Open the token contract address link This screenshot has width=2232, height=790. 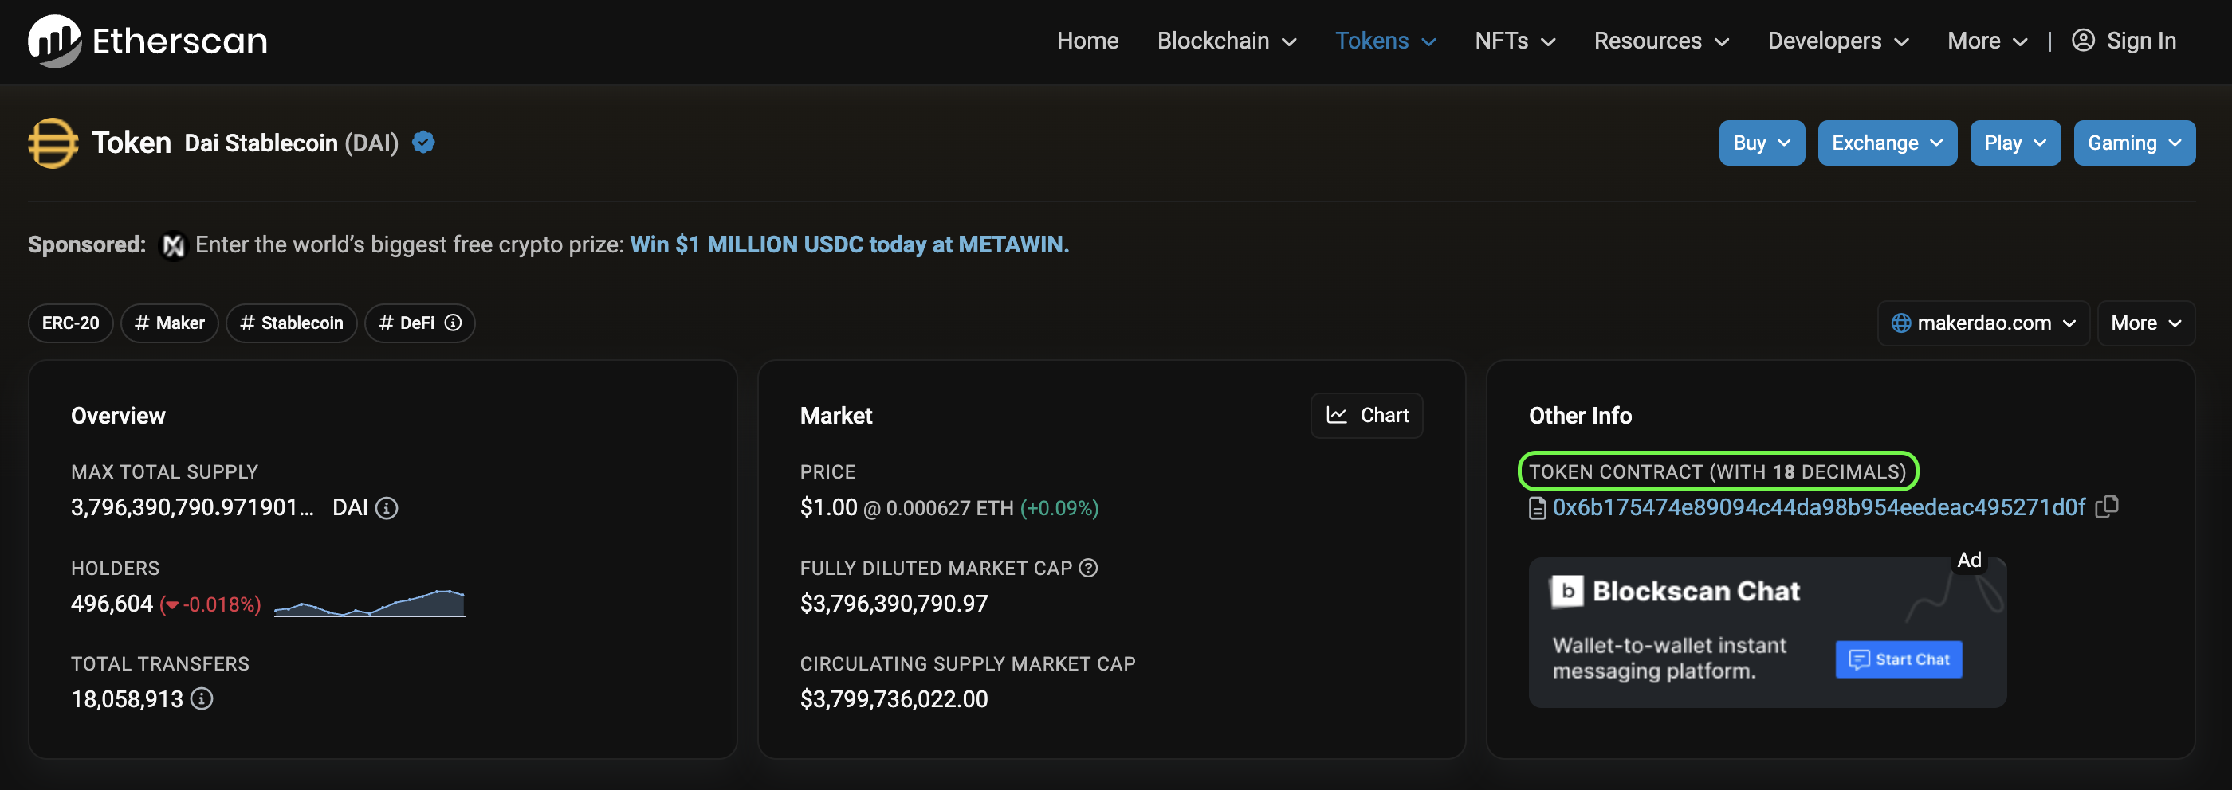[x=1819, y=507]
